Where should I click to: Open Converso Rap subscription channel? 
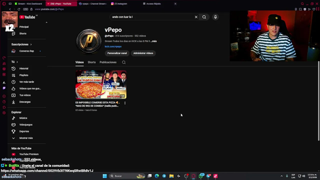pyautogui.click(x=26, y=51)
